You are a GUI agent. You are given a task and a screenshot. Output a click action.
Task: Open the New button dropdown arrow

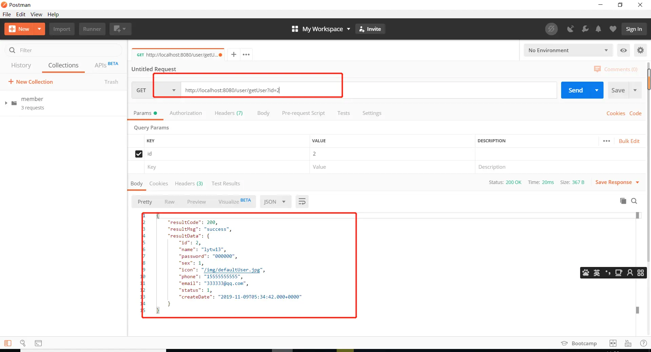point(40,29)
